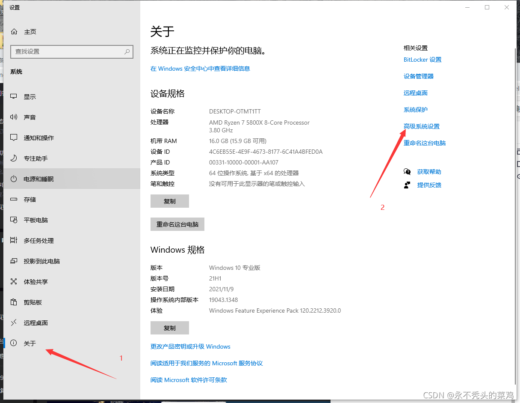
Task: Select 显示 in the sidebar
Action: pos(72,97)
